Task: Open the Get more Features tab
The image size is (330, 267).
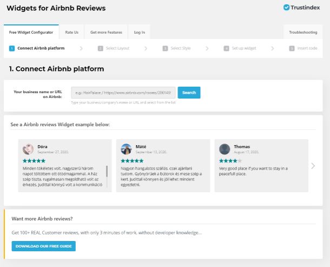Action: tap(106, 32)
